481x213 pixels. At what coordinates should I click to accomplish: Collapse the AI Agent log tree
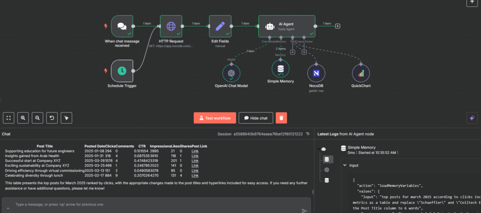pyautogui.click(x=318, y=149)
